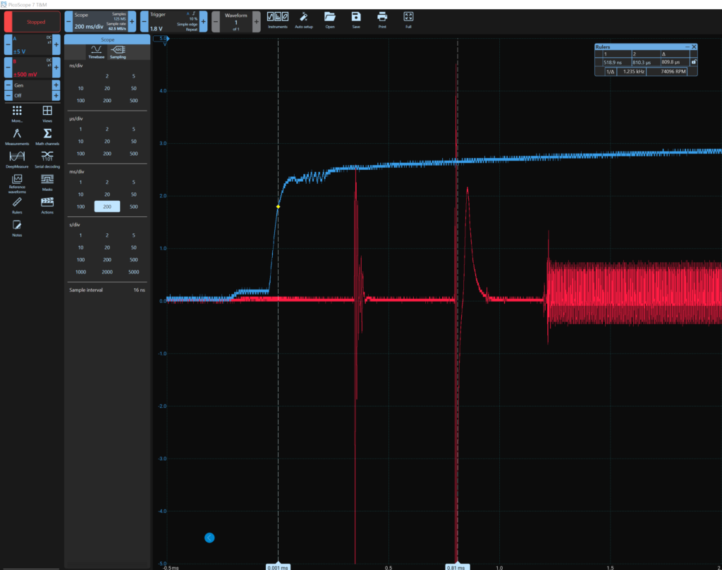The image size is (722, 570).
Task: Open the Trigger settings panel
Action: click(173, 22)
